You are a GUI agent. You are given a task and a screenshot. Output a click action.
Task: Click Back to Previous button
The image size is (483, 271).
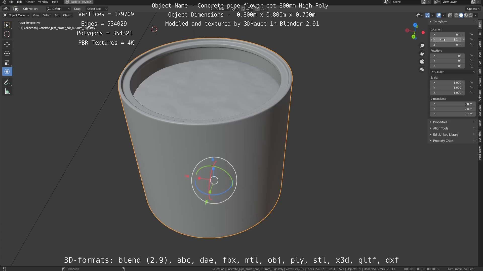click(79, 2)
